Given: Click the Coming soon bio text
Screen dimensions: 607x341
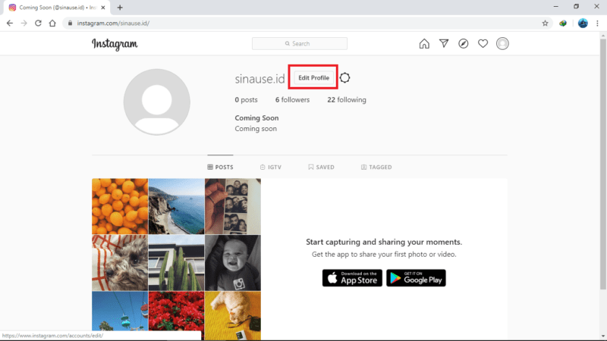Looking at the screenshot, I should coord(256,129).
